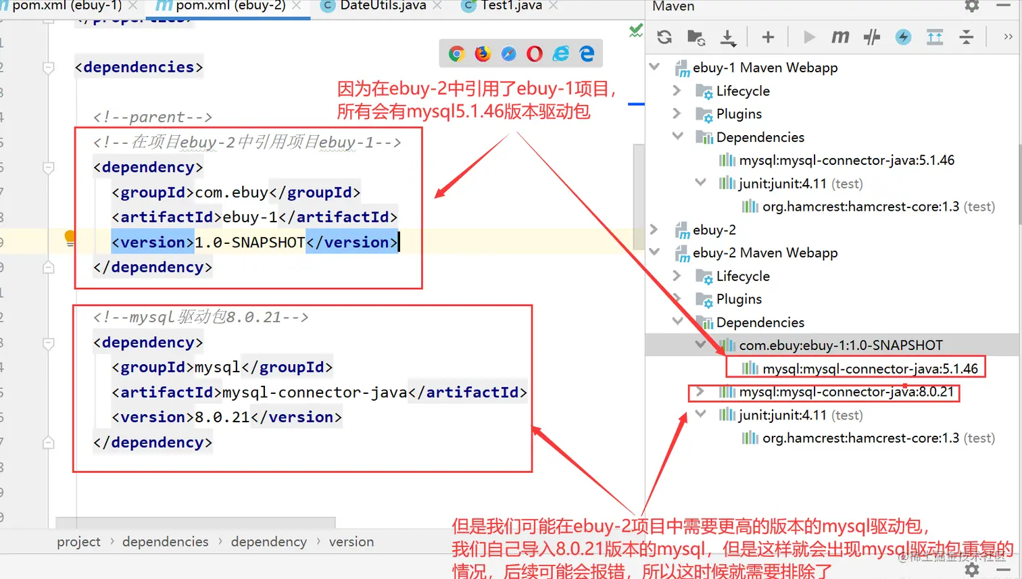Open the file in Opera browser
This screenshot has width=1022, height=579.
(535, 54)
